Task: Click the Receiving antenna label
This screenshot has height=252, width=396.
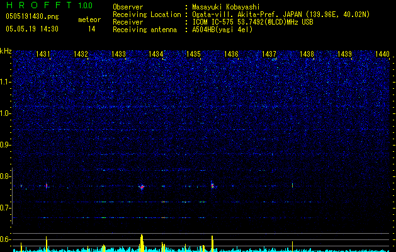Action: (x=145, y=30)
